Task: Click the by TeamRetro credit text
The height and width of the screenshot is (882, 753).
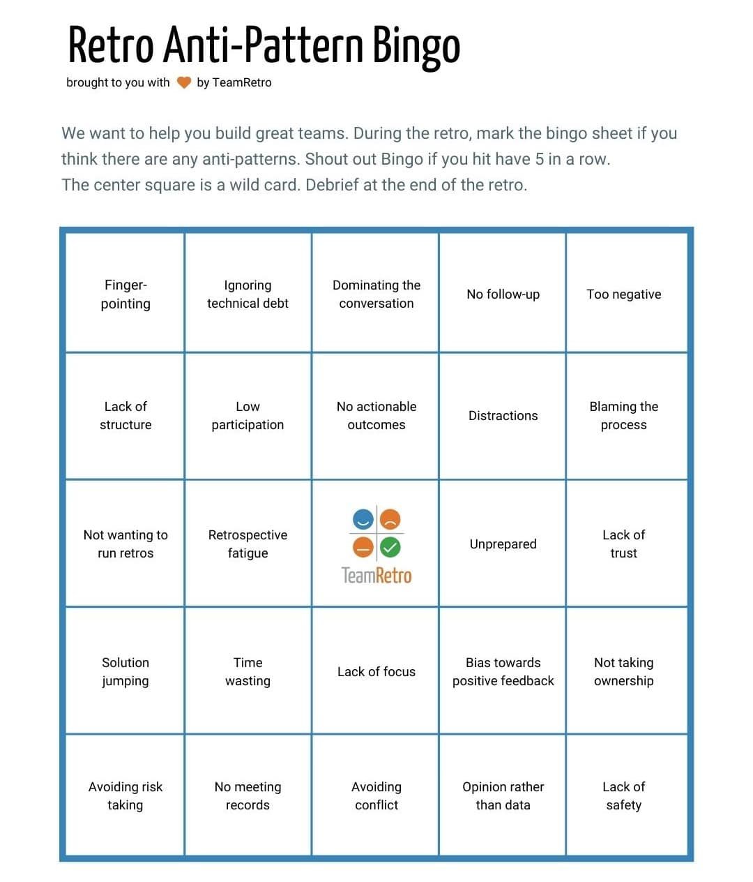Action: click(234, 82)
